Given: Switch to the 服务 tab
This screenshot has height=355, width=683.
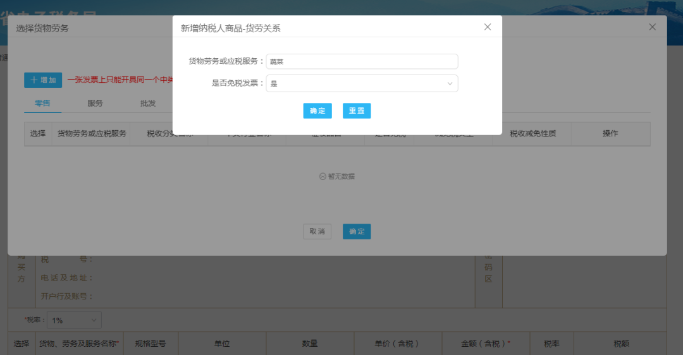Looking at the screenshot, I should (x=95, y=104).
